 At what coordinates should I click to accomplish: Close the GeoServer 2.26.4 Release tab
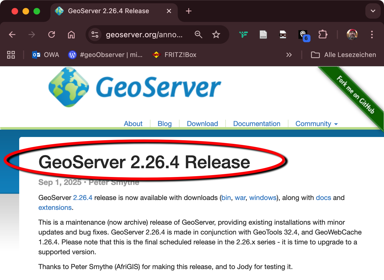[169, 11]
